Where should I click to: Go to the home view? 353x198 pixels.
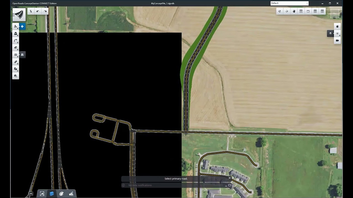pos(337,26)
